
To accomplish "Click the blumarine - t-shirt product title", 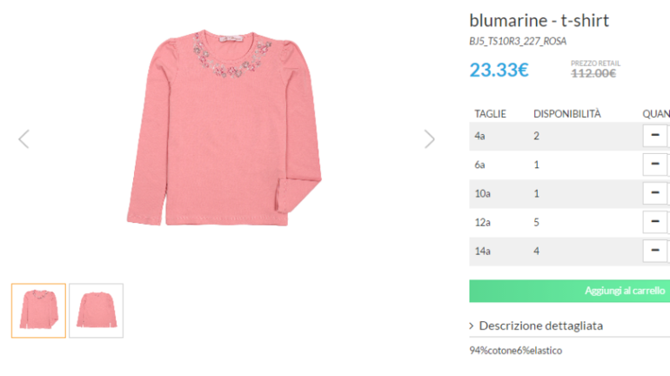I will (539, 20).
